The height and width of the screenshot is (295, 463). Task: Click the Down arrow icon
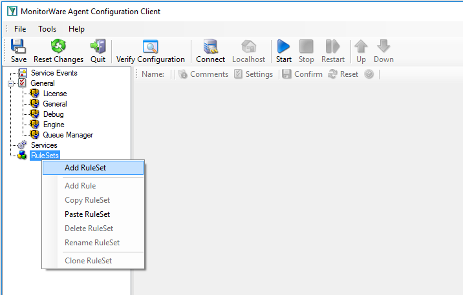click(x=383, y=46)
